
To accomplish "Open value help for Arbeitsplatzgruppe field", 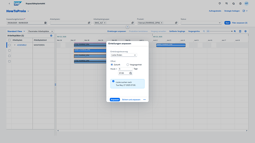I will (133, 23).
